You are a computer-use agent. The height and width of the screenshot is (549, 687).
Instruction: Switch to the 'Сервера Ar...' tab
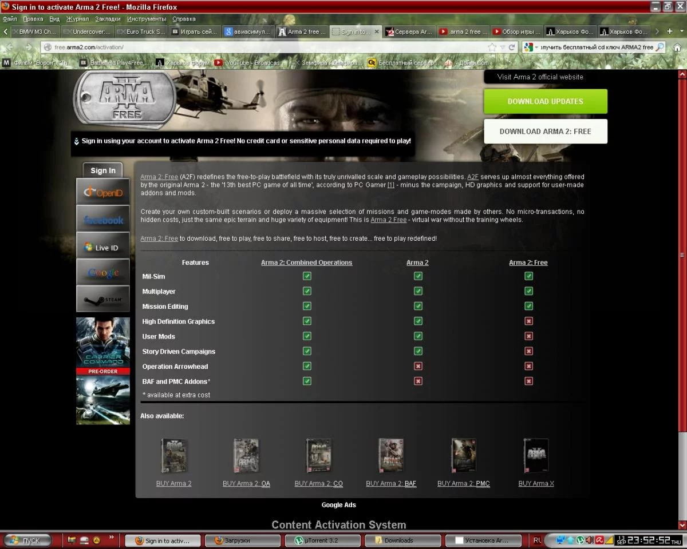point(409,32)
